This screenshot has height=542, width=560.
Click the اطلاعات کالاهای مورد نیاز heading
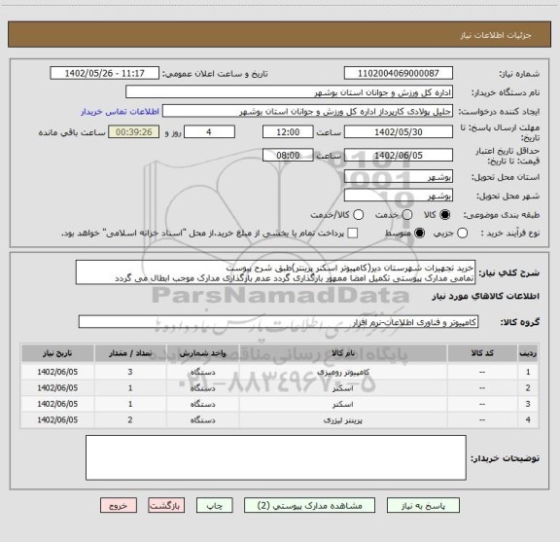[x=486, y=297]
